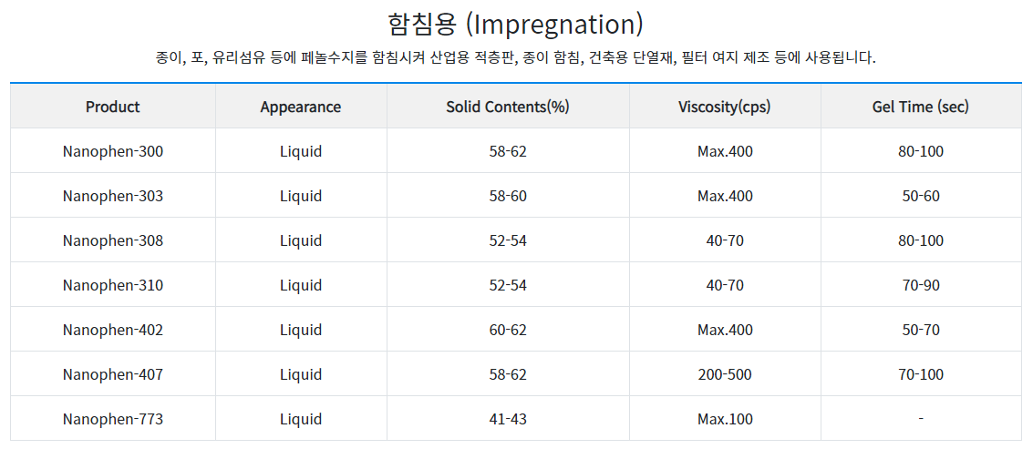Select the Nanophen-303 product cell
The height and width of the screenshot is (449, 1033).
(x=113, y=196)
